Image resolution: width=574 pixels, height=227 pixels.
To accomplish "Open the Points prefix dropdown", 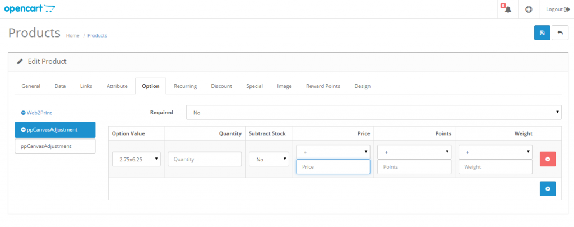I will pos(414,151).
